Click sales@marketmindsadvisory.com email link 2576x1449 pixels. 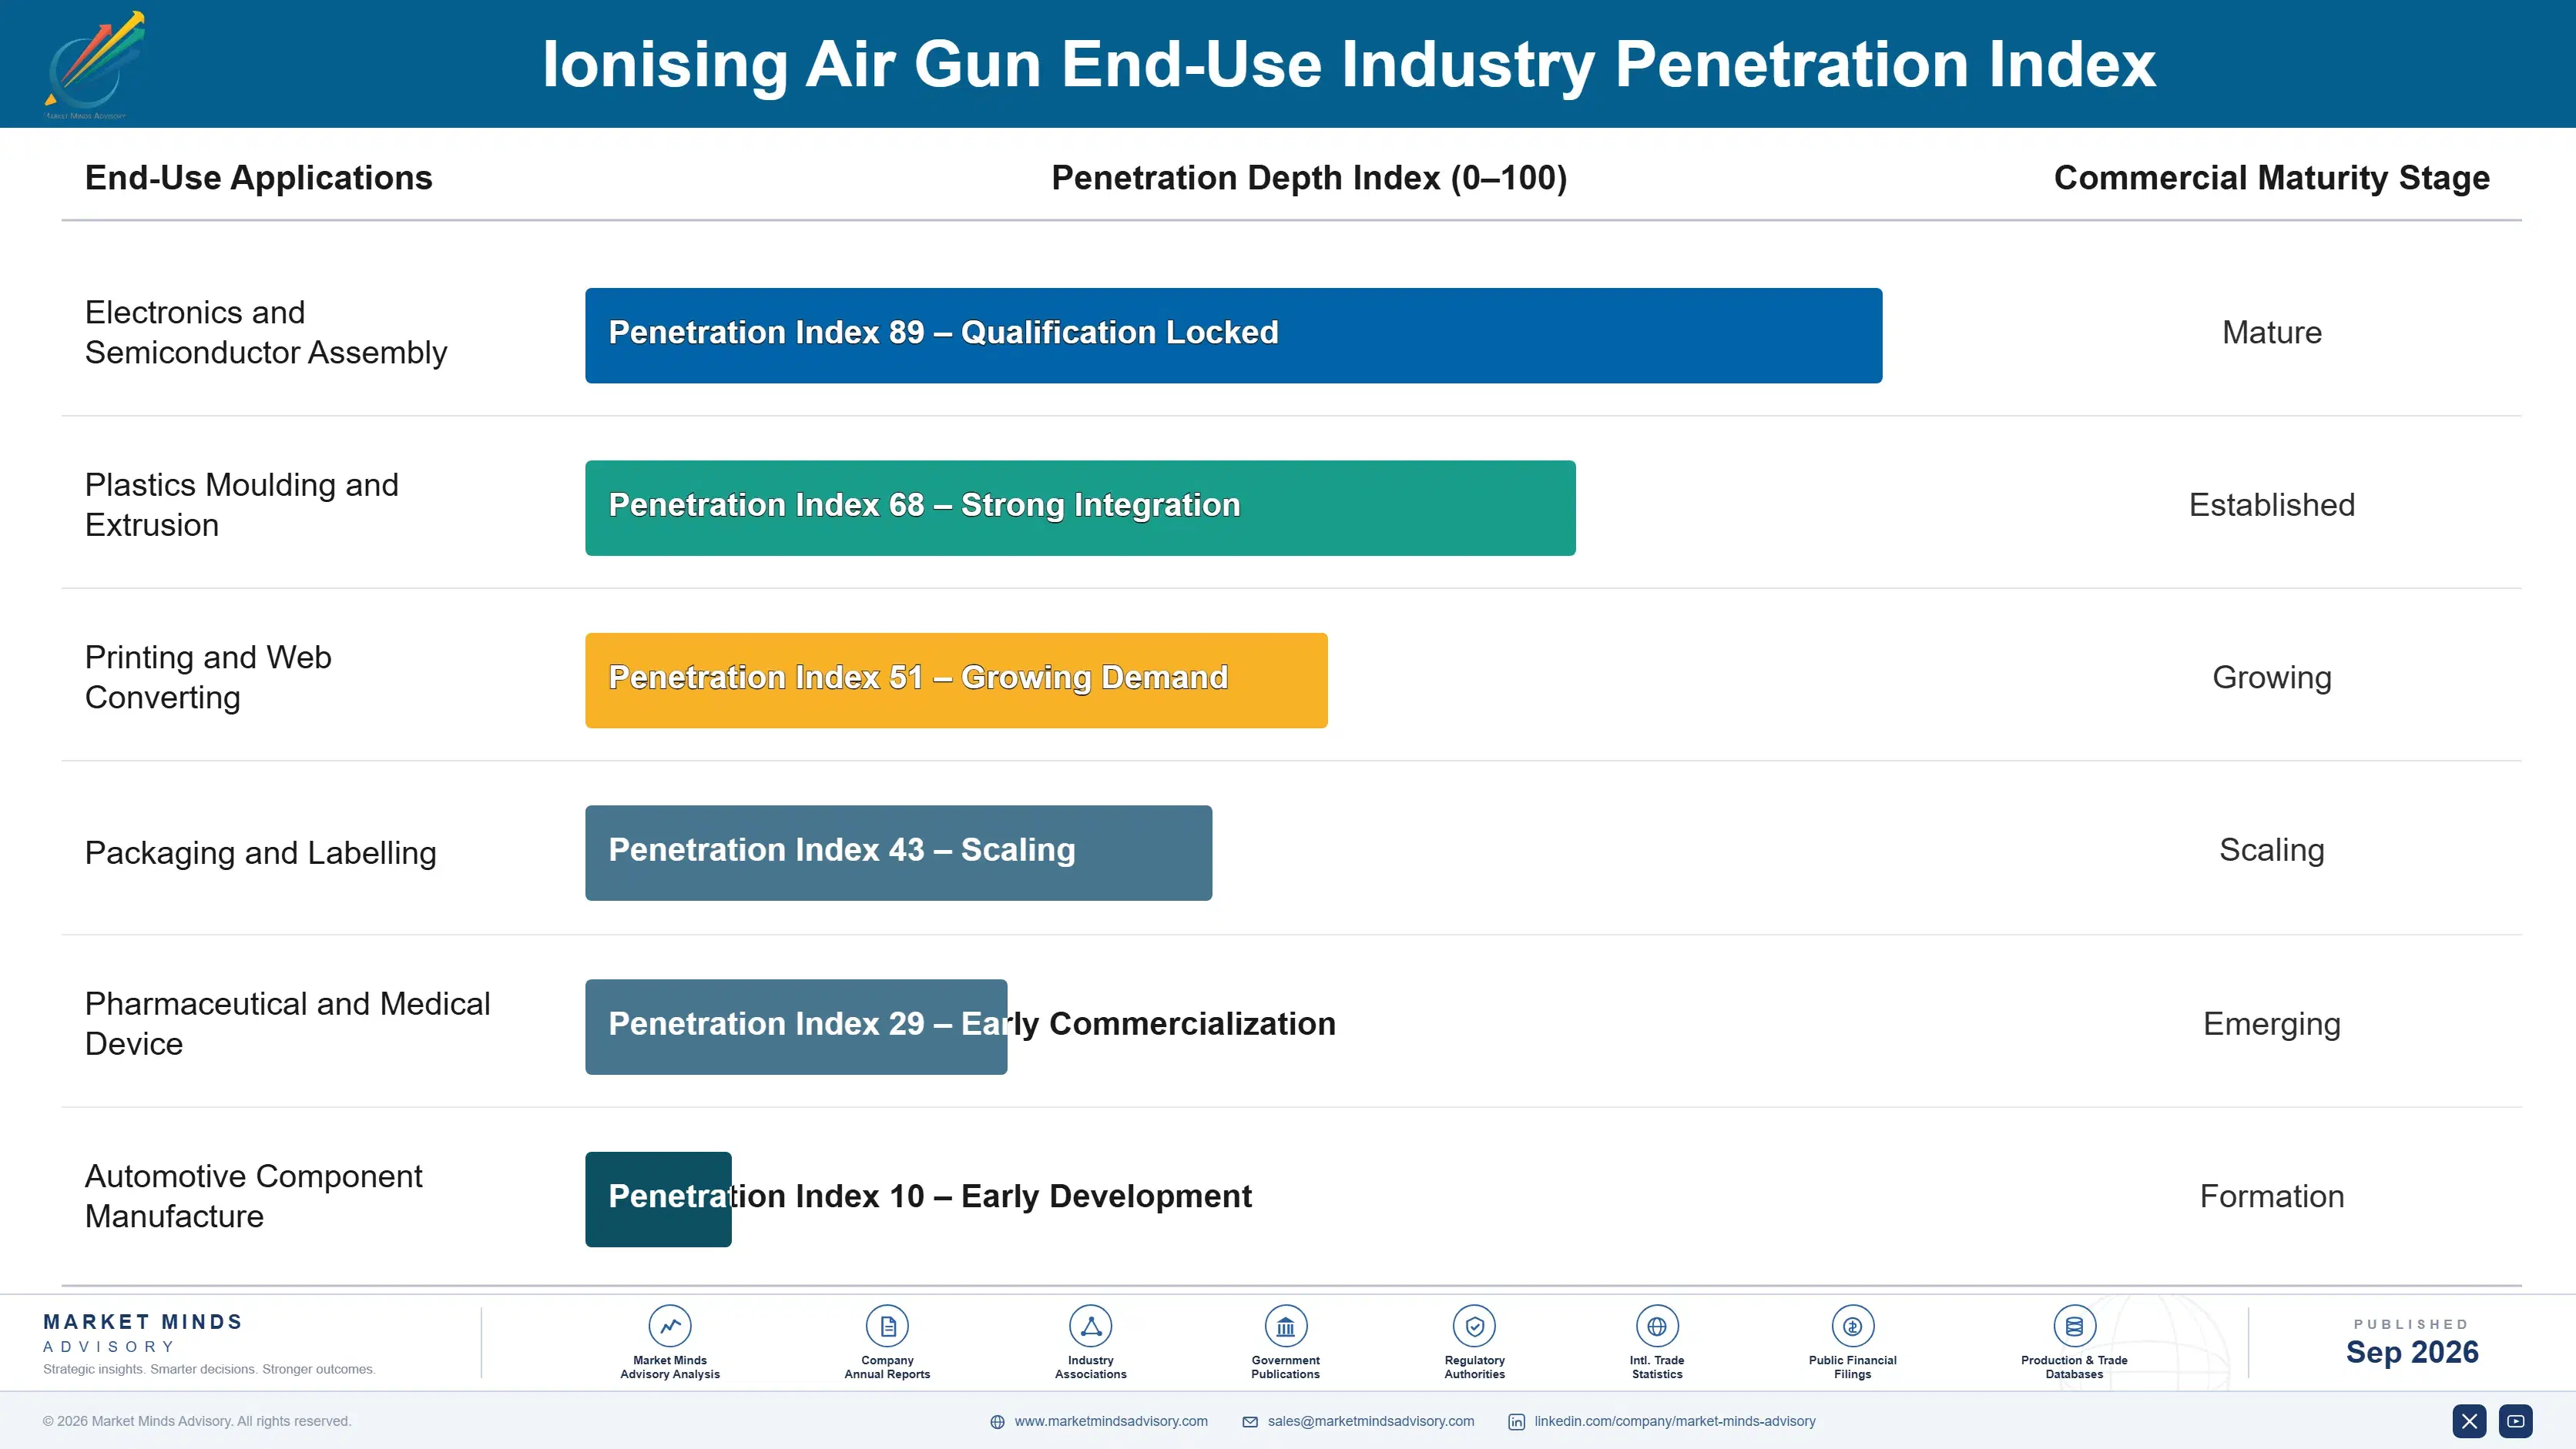[1371, 1421]
